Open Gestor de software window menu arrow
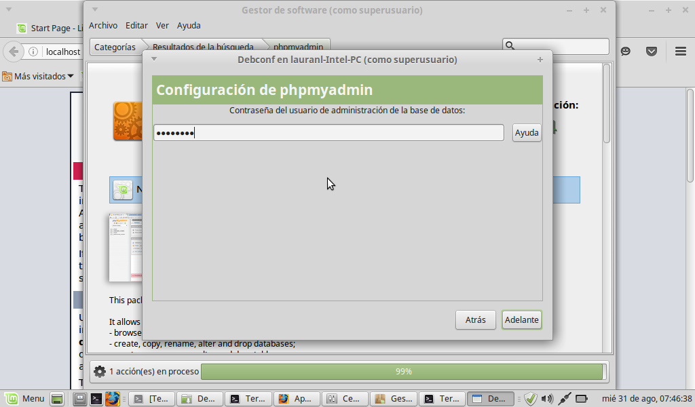The image size is (695, 407). click(x=95, y=9)
